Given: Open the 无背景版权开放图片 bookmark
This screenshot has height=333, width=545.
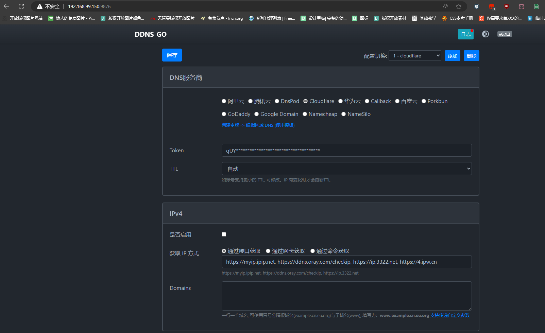Looking at the screenshot, I should point(172,18).
